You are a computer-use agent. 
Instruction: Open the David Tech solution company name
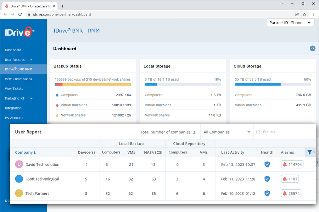[x=42, y=165]
